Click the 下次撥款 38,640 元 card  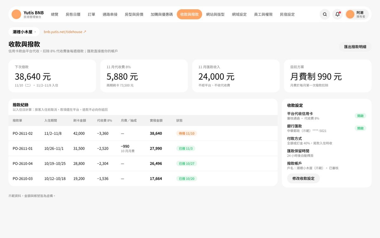52,76
